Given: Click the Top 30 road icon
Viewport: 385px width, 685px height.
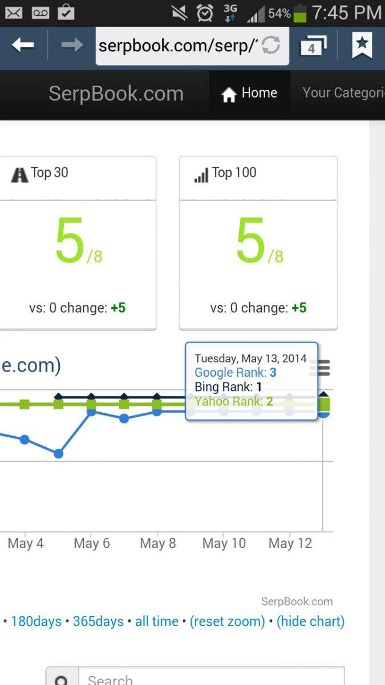Looking at the screenshot, I should (x=19, y=174).
